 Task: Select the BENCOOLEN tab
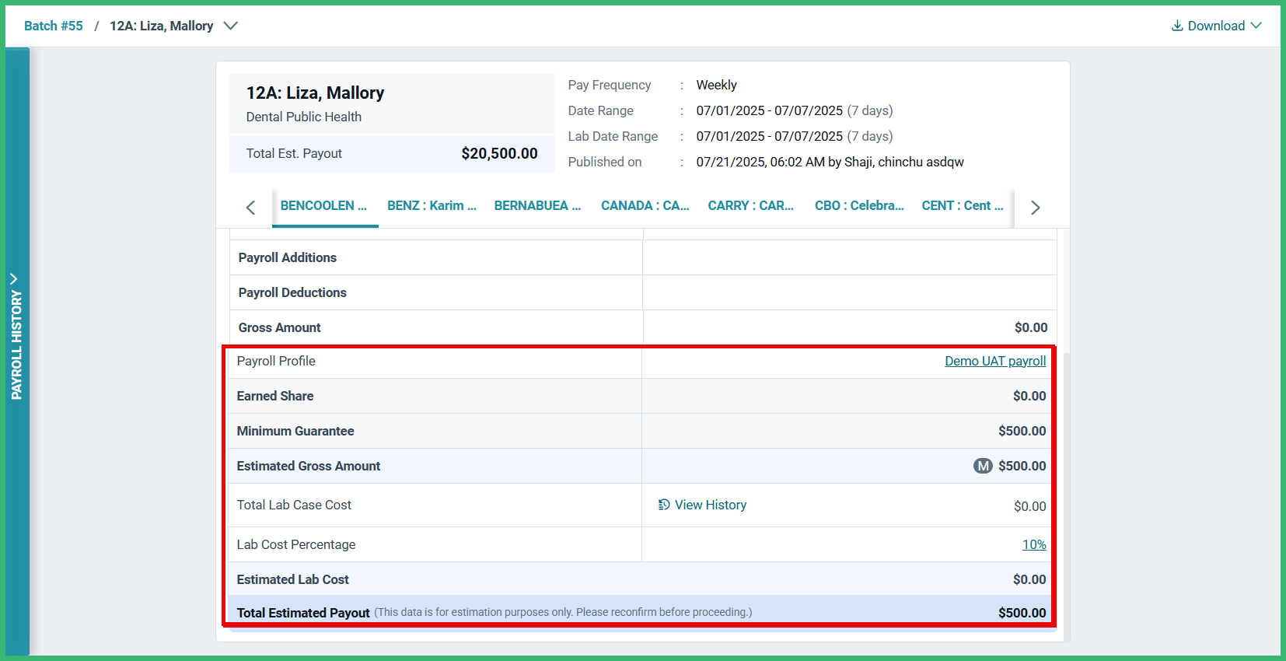pos(323,206)
